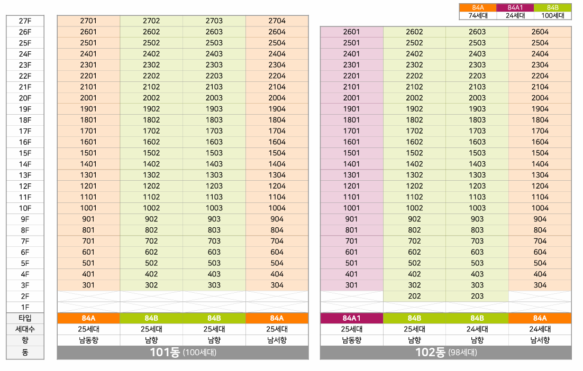Click the 향 row label
The width and height of the screenshot is (583, 371).
[x=25, y=340]
